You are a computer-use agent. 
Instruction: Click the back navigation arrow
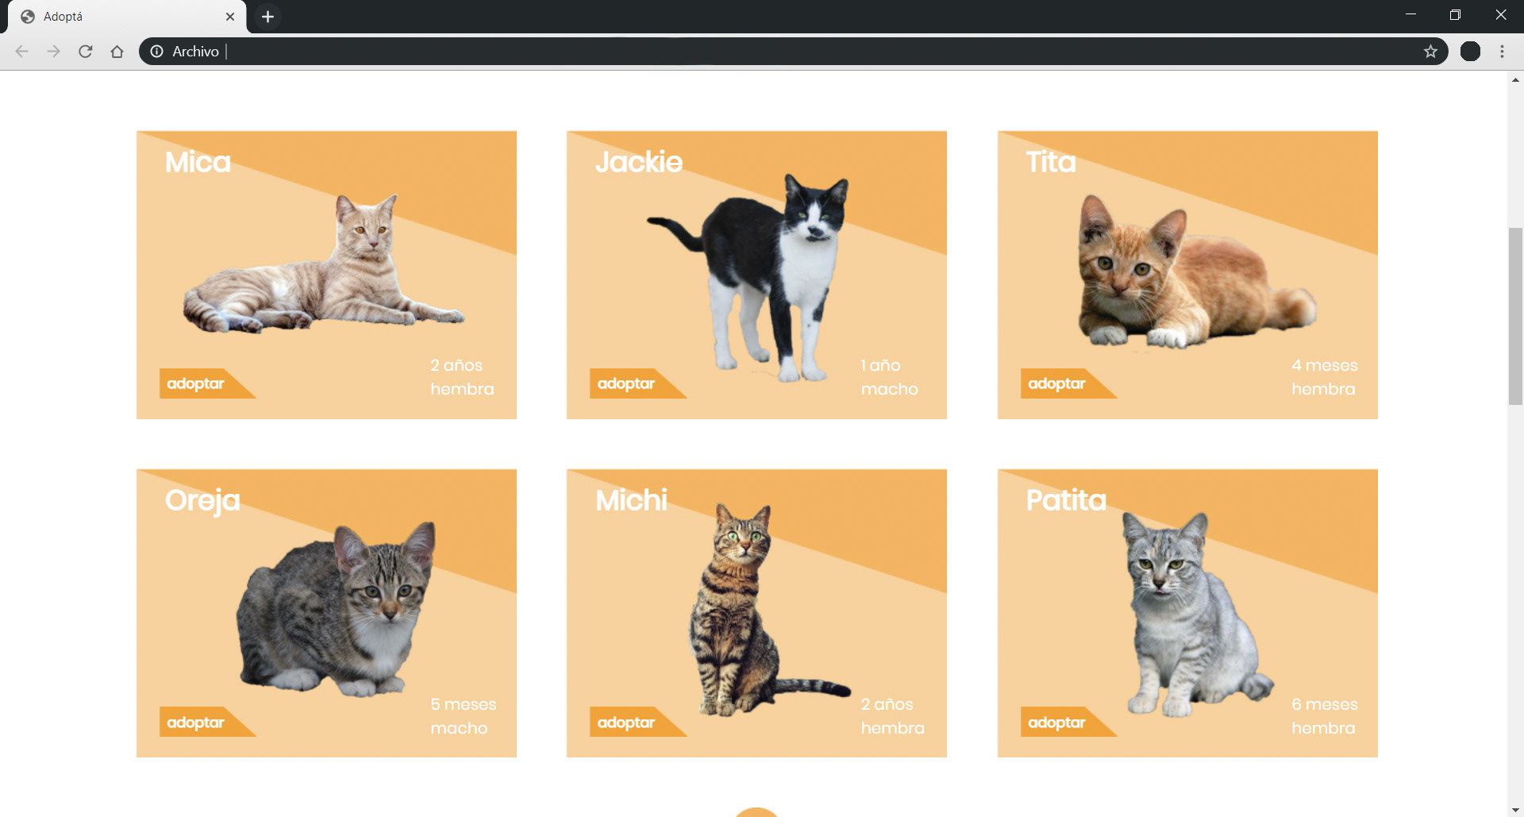pyautogui.click(x=22, y=52)
